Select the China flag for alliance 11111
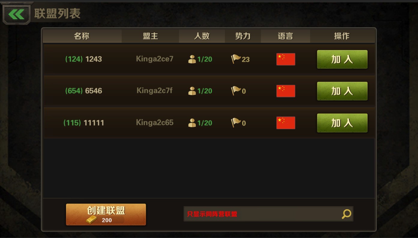This screenshot has width=418, height=238. 286,123
